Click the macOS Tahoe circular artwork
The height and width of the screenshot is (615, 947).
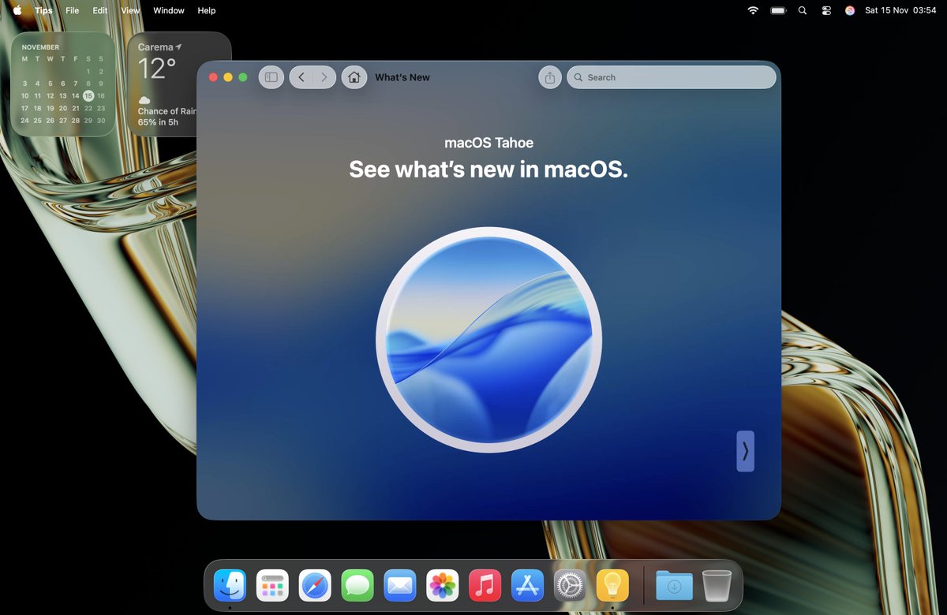click(489, 340)
